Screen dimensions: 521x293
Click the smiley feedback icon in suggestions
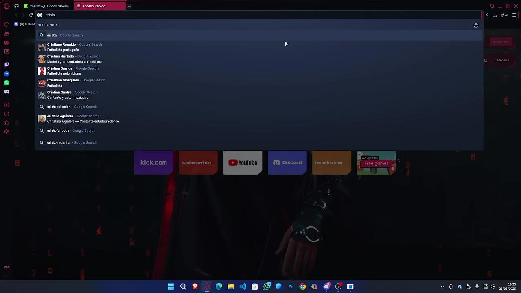[476, 25]
